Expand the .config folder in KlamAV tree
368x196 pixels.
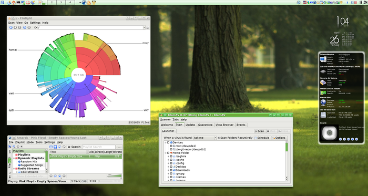[x=168, y=163]
